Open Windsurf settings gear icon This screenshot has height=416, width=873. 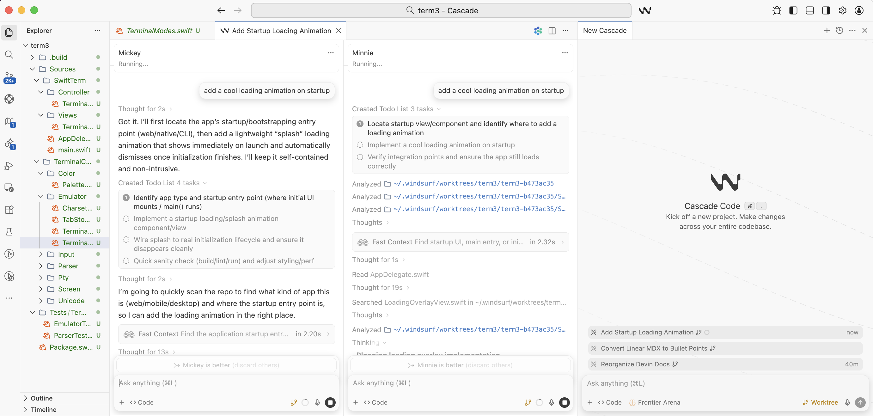842,10
